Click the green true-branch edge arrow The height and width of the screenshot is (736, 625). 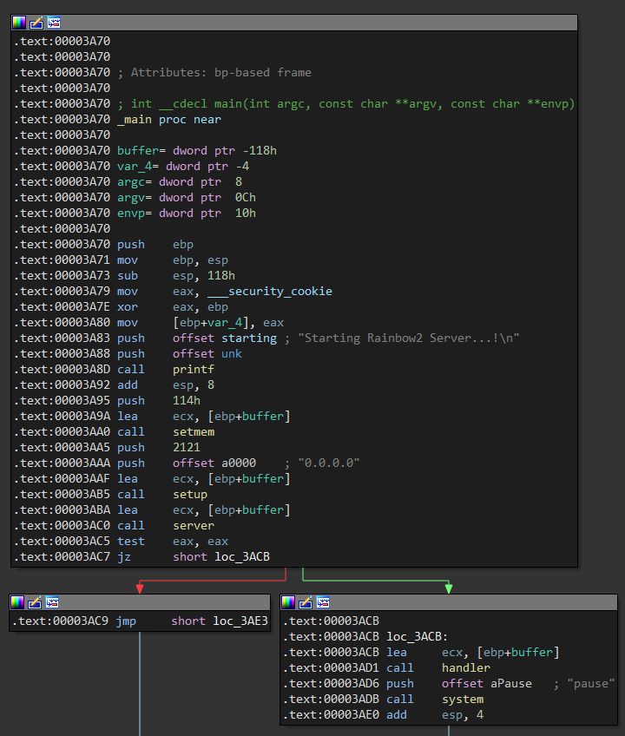(449, 588)
